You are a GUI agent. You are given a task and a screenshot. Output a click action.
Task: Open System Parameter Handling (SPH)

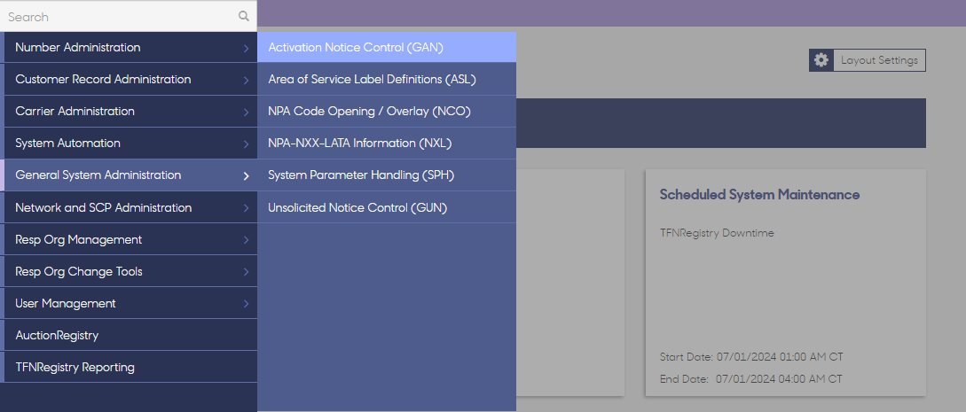[x=387, y=175]
